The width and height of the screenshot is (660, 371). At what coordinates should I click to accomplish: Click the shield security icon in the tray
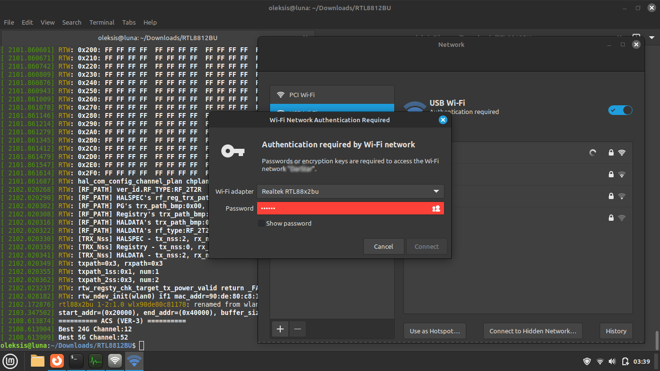(x=587, y=361)
